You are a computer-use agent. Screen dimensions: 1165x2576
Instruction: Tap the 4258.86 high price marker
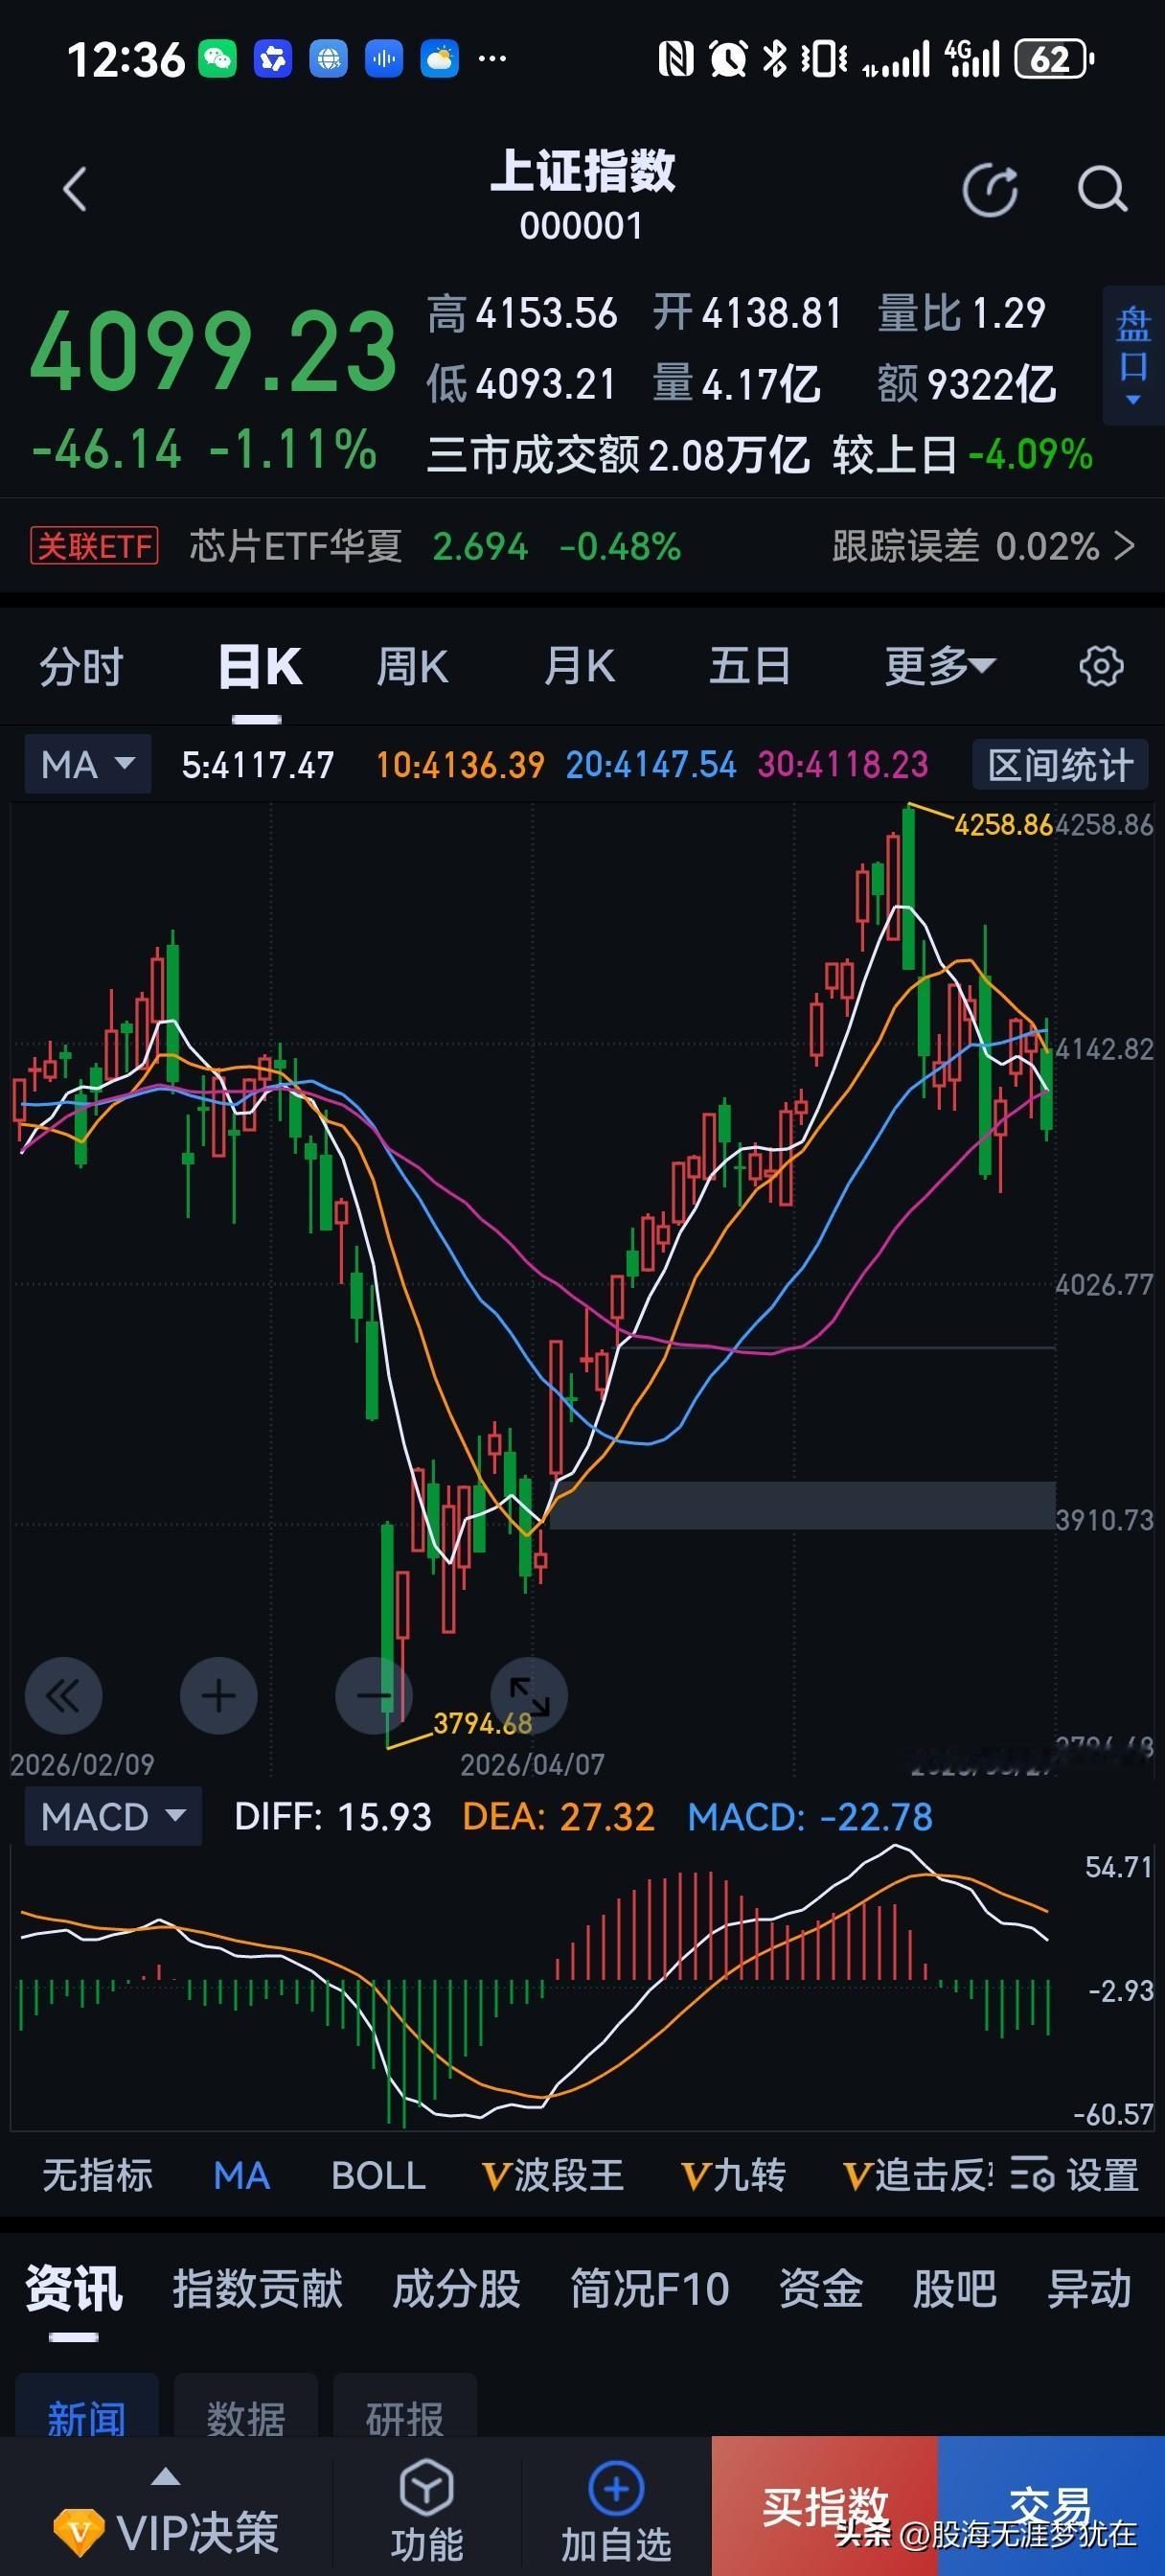pyautogui.click(x=1003, y=824)
